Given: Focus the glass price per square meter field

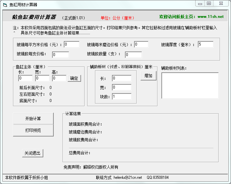Looking at the screenshot, I should (72, 44).
